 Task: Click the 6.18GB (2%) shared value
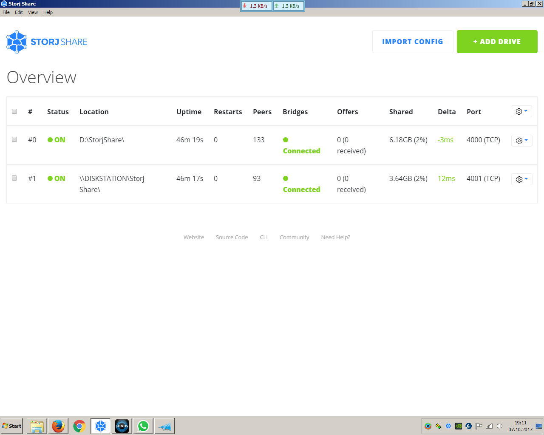[x=408, y=140]
